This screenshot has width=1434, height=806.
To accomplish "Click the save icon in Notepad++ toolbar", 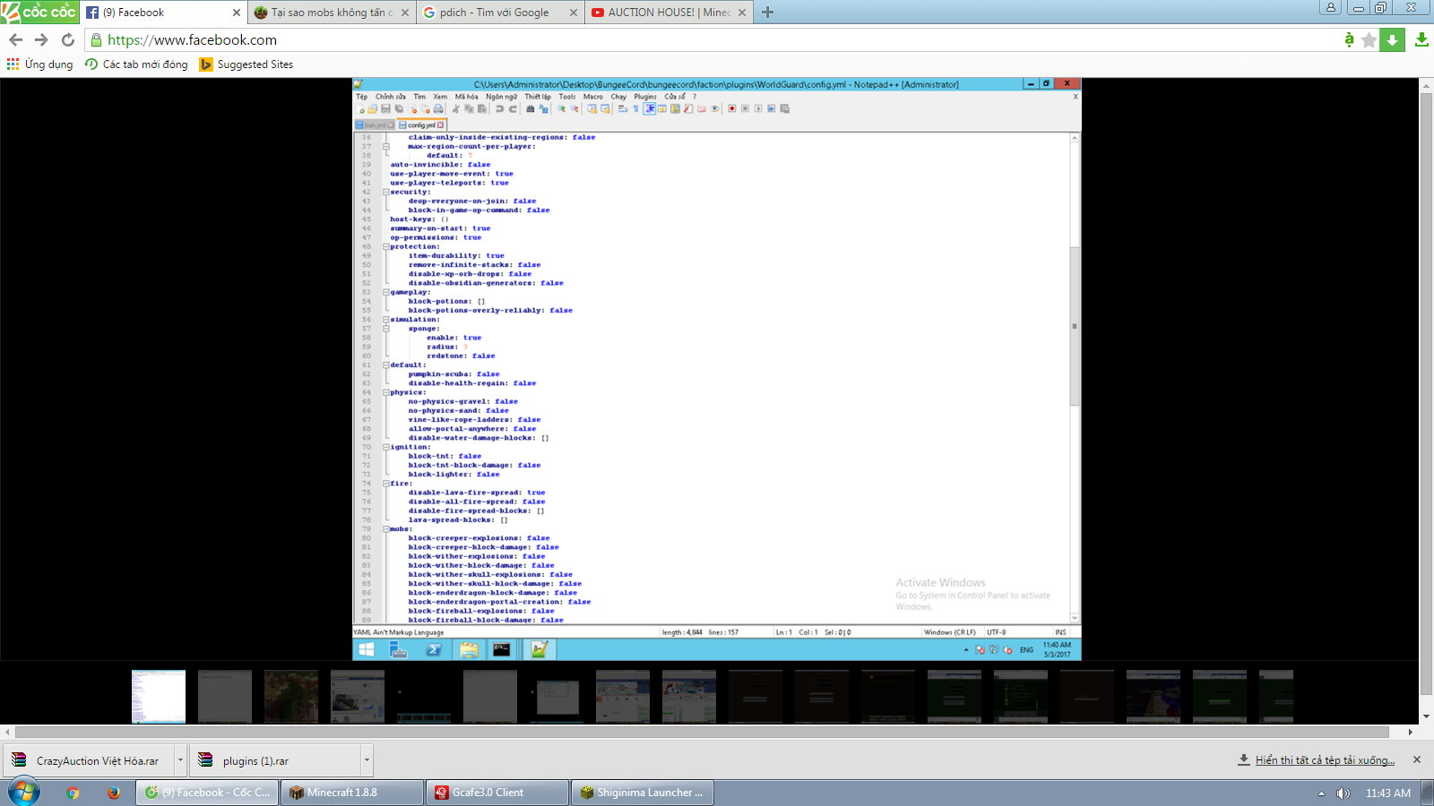I will tap(385, 109).
